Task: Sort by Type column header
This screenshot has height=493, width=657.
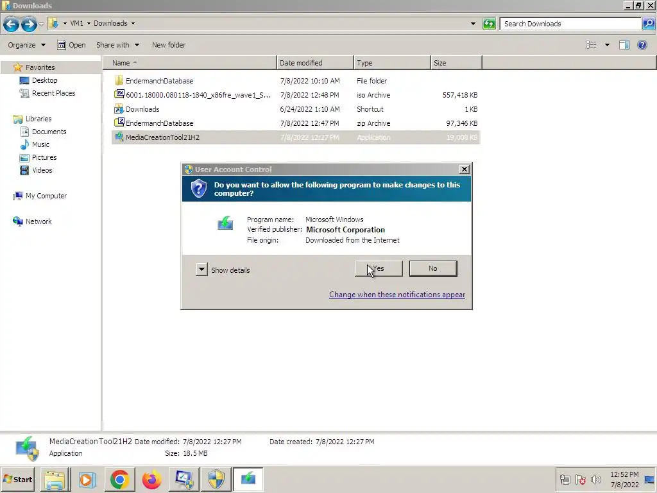Action: (x=392, y=63)
